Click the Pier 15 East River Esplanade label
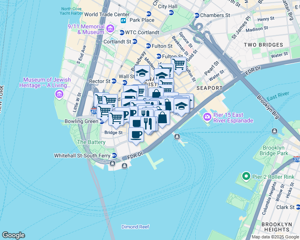The image size is (300, 240). (x=233, y=118)
